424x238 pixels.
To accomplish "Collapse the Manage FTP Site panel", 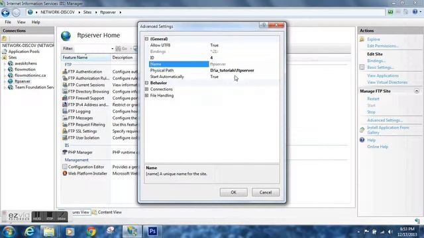I will [x=417, y=91].
